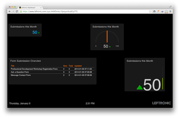Image resolution: width=180 pixels, height=118 pixels.
Task: Click the Form Submission Overview widget title
Action: pos(25,61)
